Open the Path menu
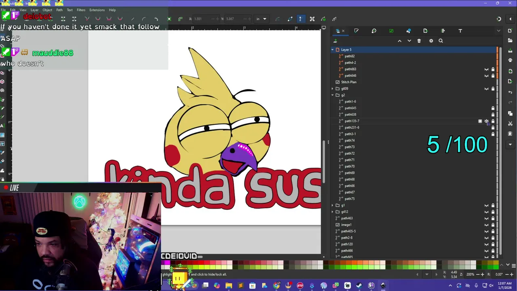 59,10
